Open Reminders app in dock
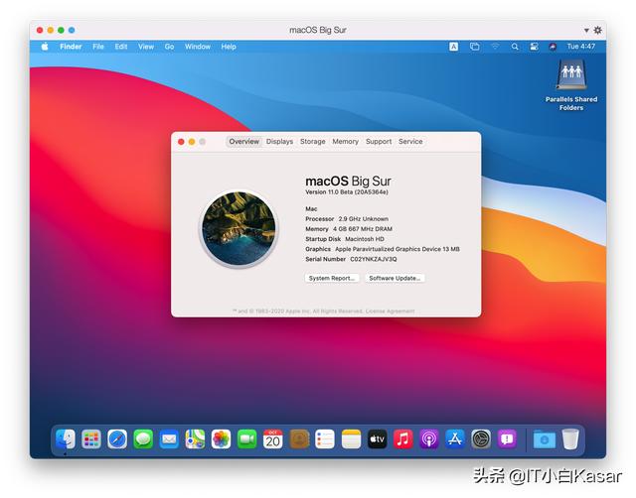 coord(325,438)
